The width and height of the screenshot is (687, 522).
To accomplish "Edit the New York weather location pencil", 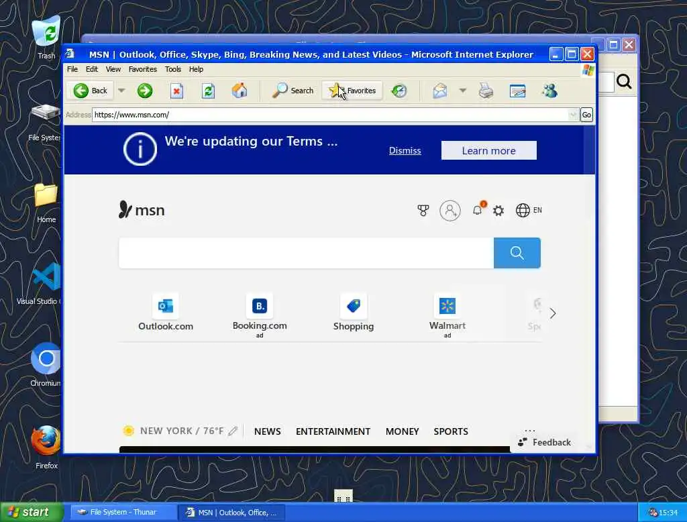I will tap(233, 431).
